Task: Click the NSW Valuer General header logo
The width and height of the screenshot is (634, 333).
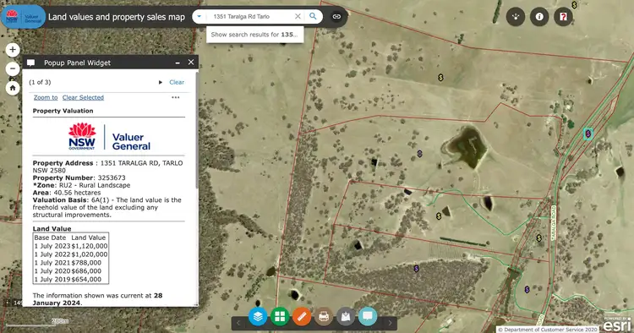Action: click(23, 17)
